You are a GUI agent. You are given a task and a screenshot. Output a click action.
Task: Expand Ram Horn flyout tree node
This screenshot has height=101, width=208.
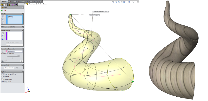[x=25, y=4]
